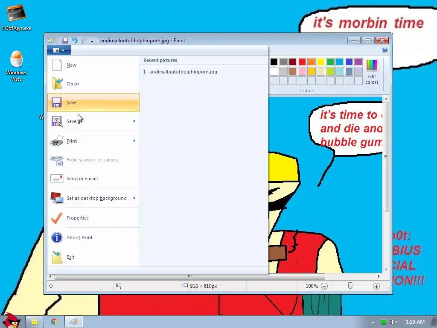Pick the purple color swatch
The width and height of the screenshot is (437, 328).
pyautogui.click(x=358, y=62)
